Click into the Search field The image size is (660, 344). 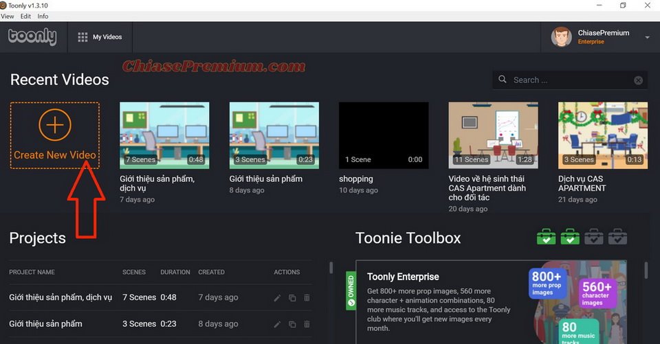571,80
